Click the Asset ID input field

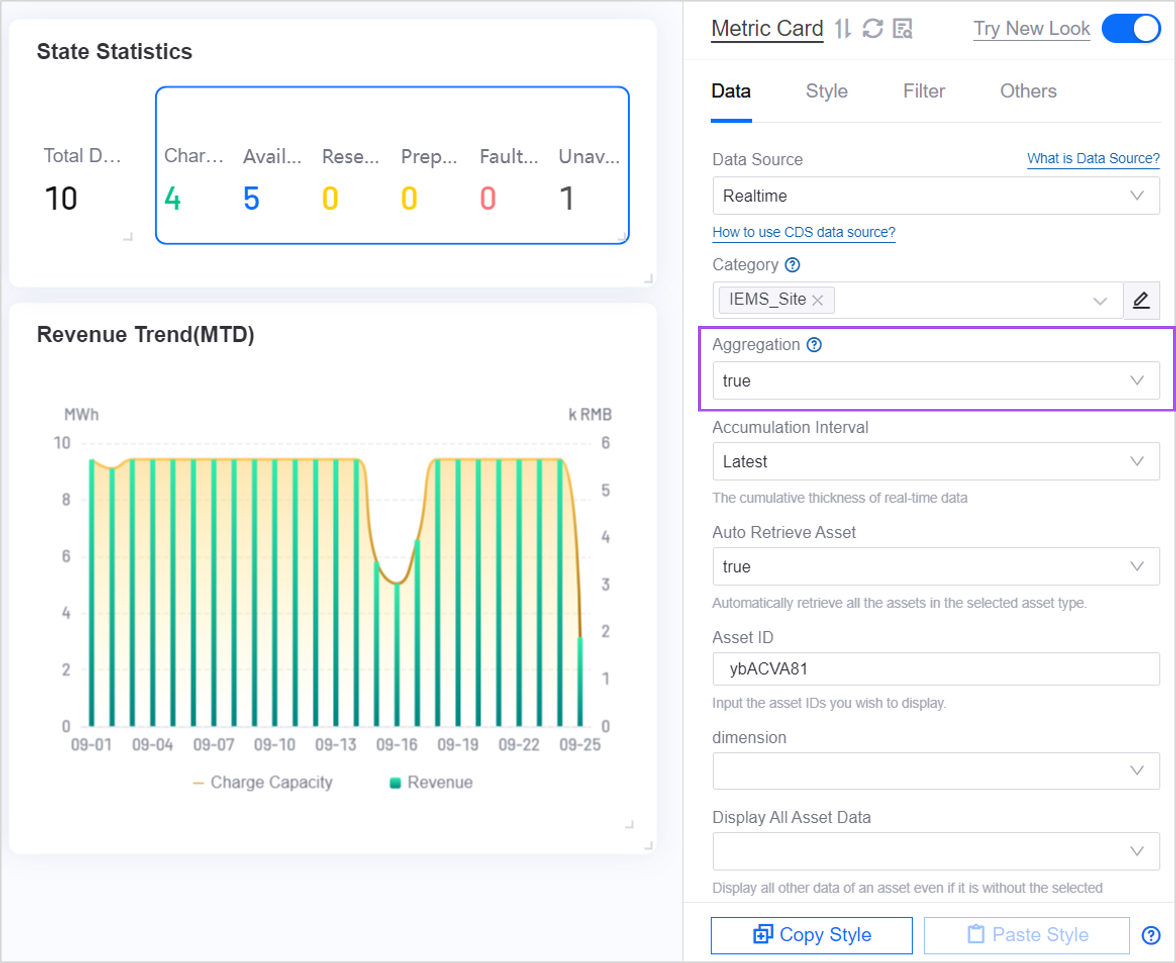[x=935, y=669]
